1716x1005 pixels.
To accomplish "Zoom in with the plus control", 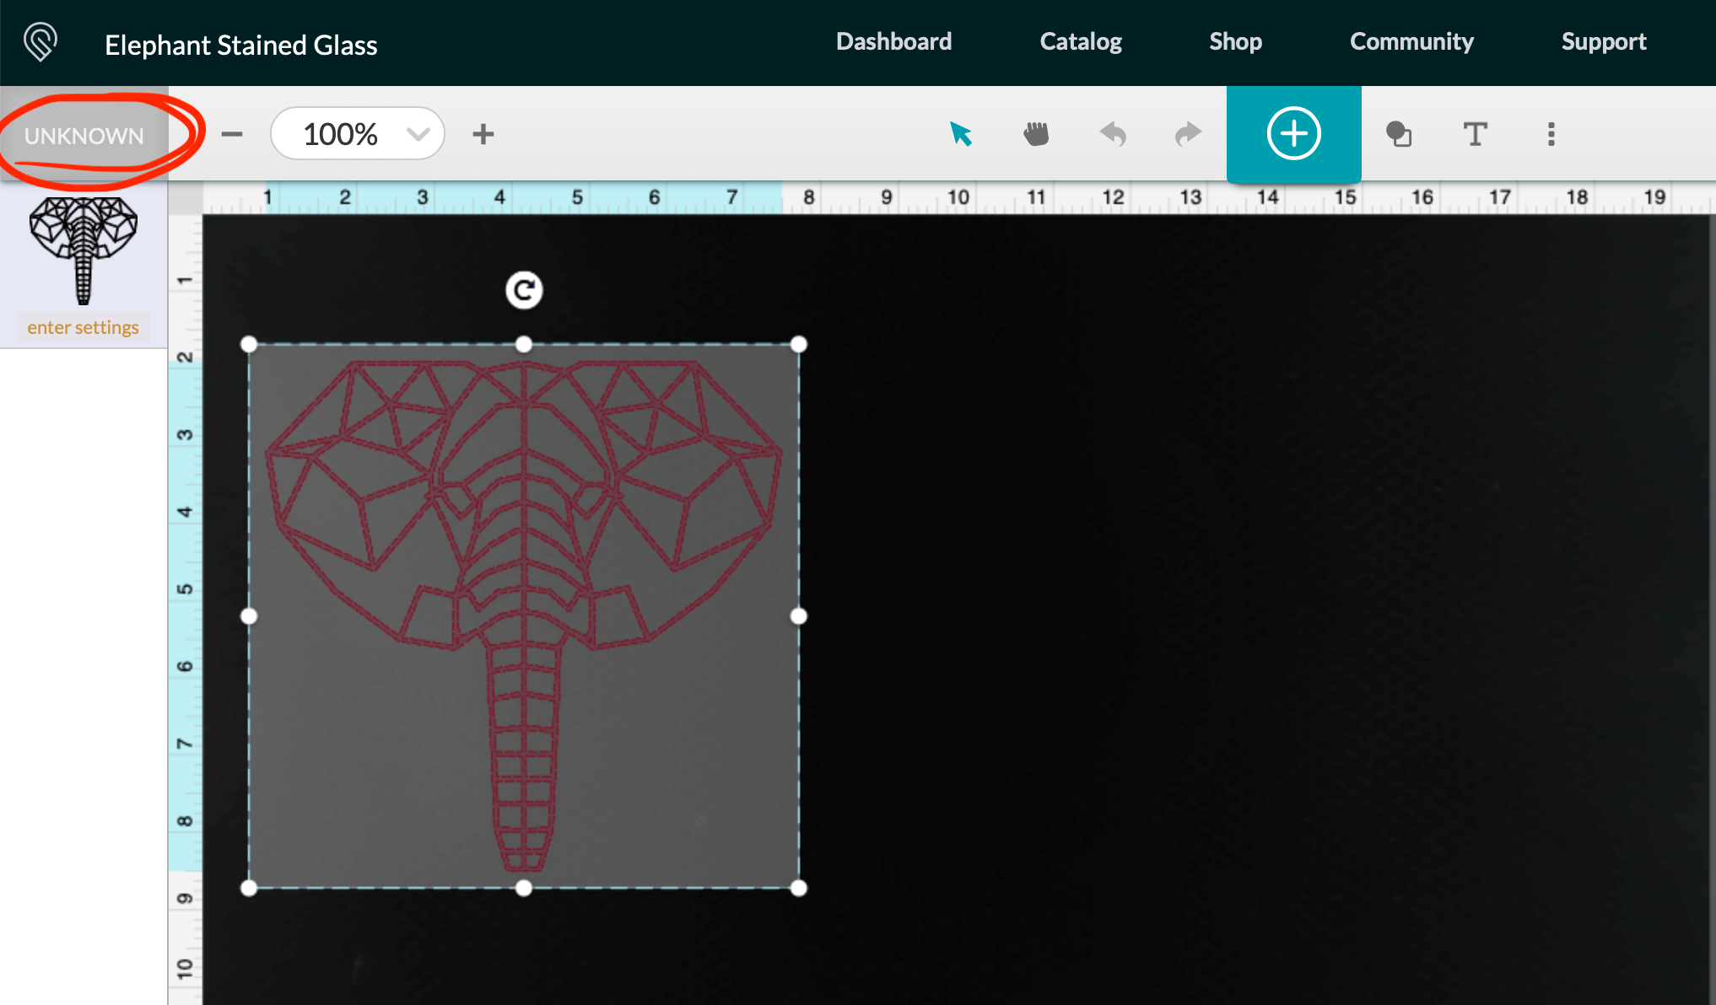I will 483,133.
